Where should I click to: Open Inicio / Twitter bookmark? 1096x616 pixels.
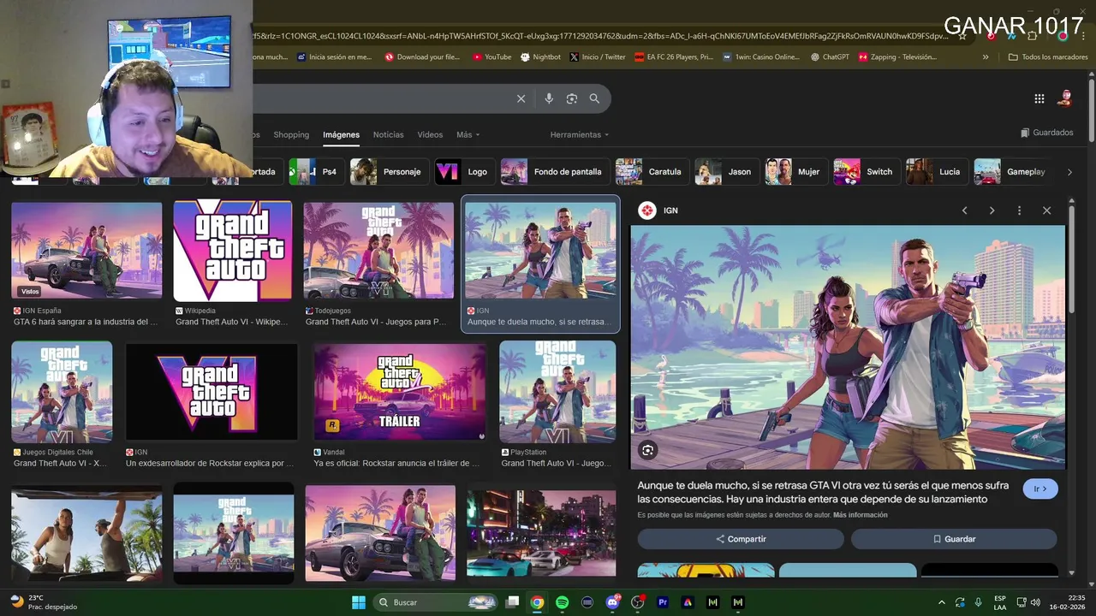597,57
